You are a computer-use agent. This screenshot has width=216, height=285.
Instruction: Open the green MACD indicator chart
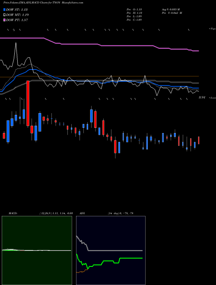(x=37, y=250)
